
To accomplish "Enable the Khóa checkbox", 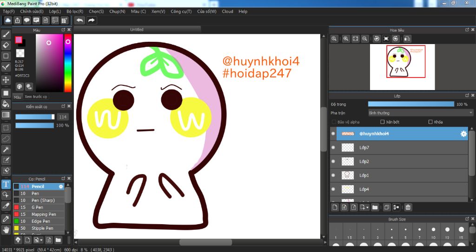I will coord(430,122).
